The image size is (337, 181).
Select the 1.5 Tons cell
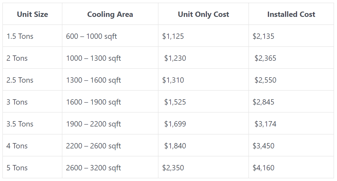coord(20,36)
